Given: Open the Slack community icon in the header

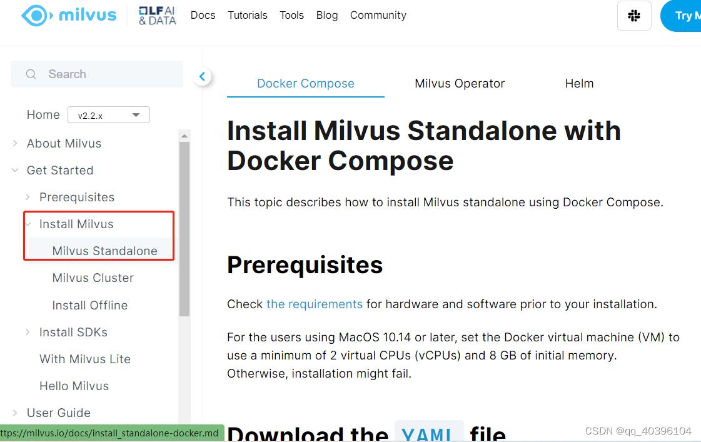Looking at the screenshot, I should tap(634, 15).
